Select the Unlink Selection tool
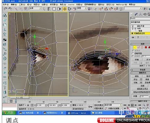Viewport: 150px width, 123px height. click(x=21, y=9)
